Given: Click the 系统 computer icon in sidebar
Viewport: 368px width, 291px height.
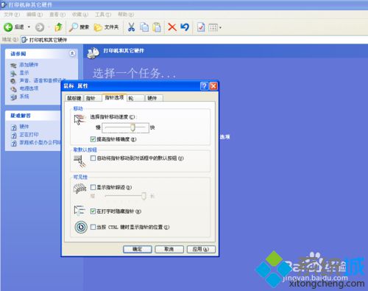Looking at the screenshot, I should (x=13, y=97).
